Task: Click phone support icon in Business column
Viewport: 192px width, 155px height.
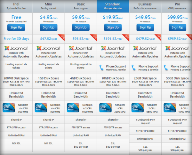Action: tap(134, 68)
